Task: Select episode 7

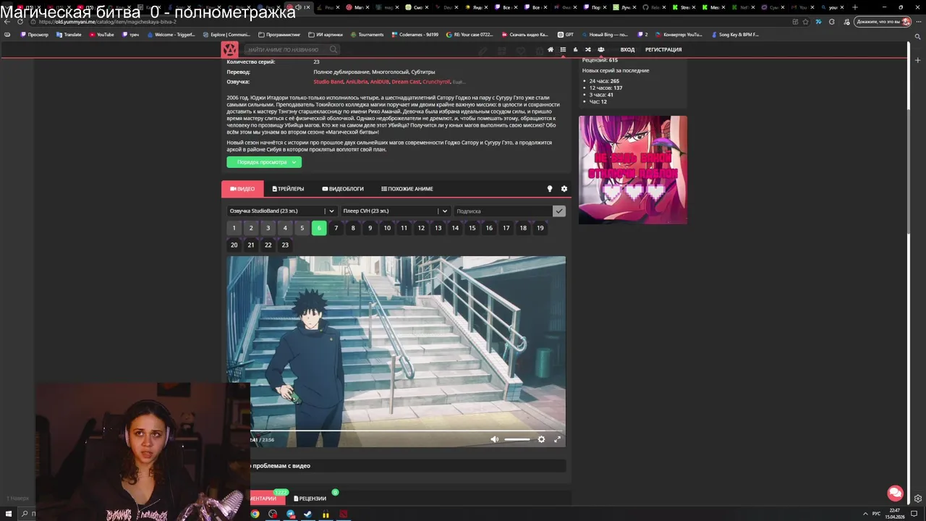Action: click(336, 228)
